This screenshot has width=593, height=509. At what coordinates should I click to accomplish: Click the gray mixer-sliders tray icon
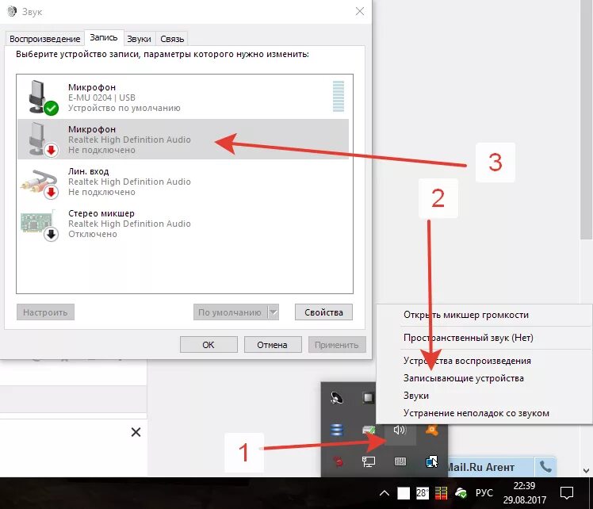click(x=400, y=461)
